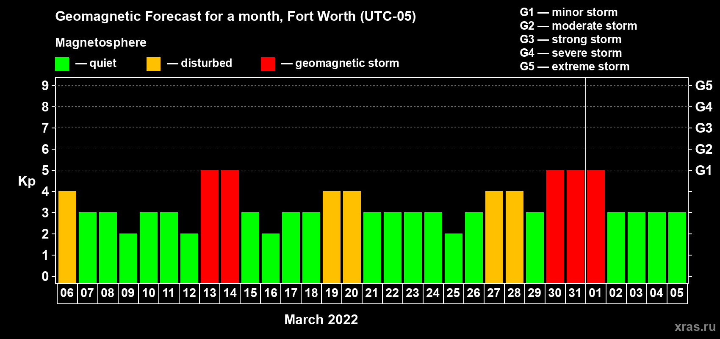Viewport: 720px width, 339px height.
Task: Click the date label 14
Action: point(230,293)
